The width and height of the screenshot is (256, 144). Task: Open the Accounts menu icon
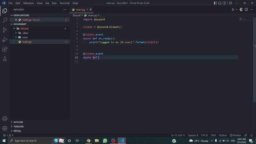(x=5, y=119)
